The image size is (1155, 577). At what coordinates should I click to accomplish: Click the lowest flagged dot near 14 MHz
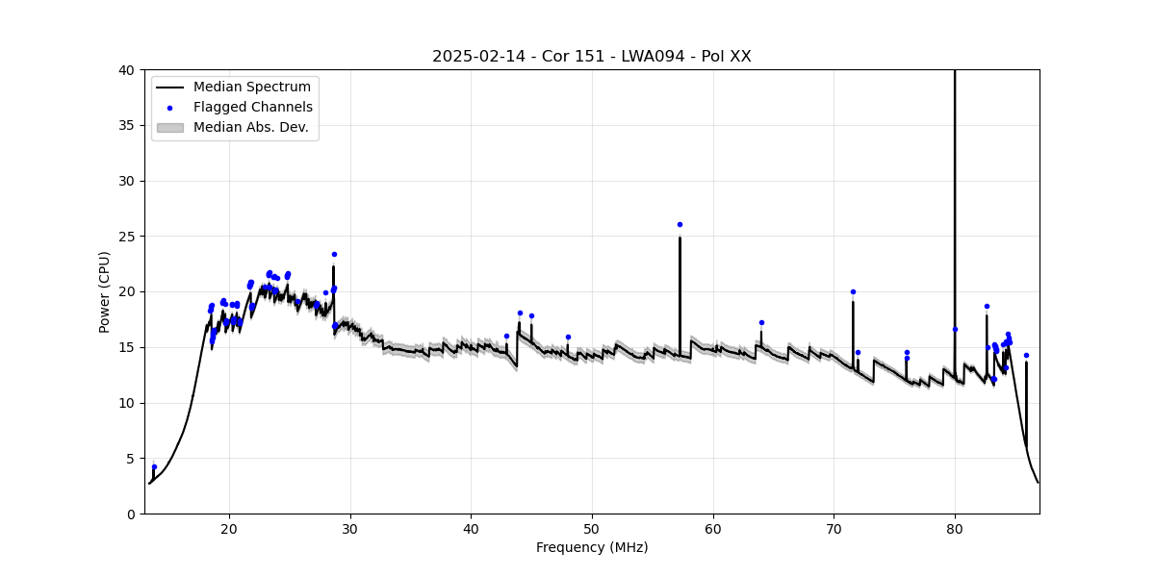(154, 466)
